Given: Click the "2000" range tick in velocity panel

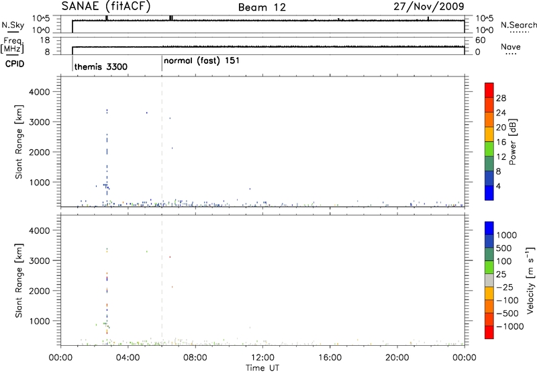Looking at the screenshot, I should pyautogui.click(x=39, y=291).
